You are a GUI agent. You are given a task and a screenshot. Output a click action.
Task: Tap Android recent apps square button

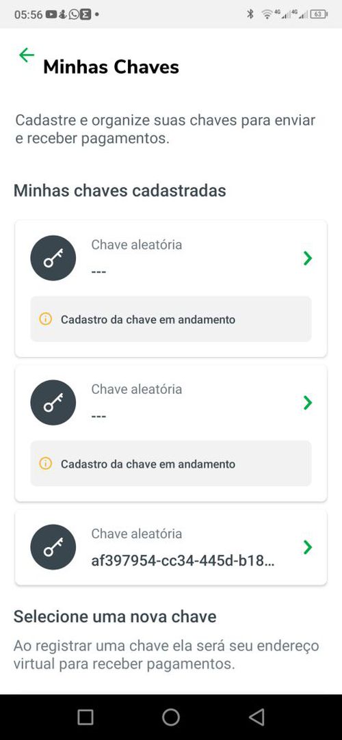click(85, 717)
